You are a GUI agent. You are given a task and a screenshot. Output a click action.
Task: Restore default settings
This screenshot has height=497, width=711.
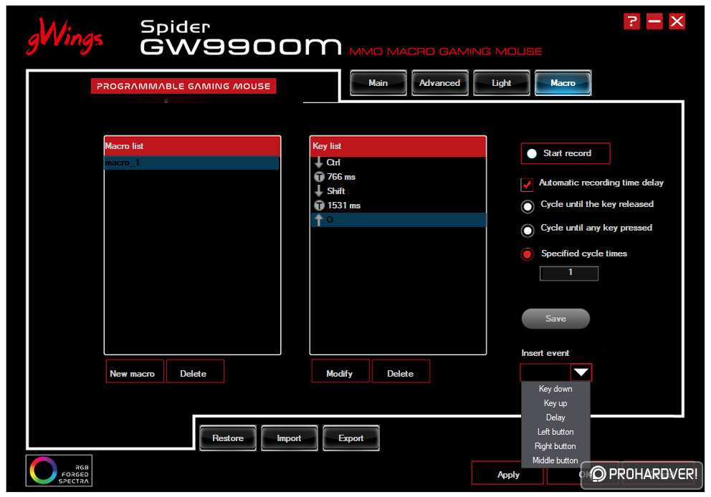tap(228, 438)
